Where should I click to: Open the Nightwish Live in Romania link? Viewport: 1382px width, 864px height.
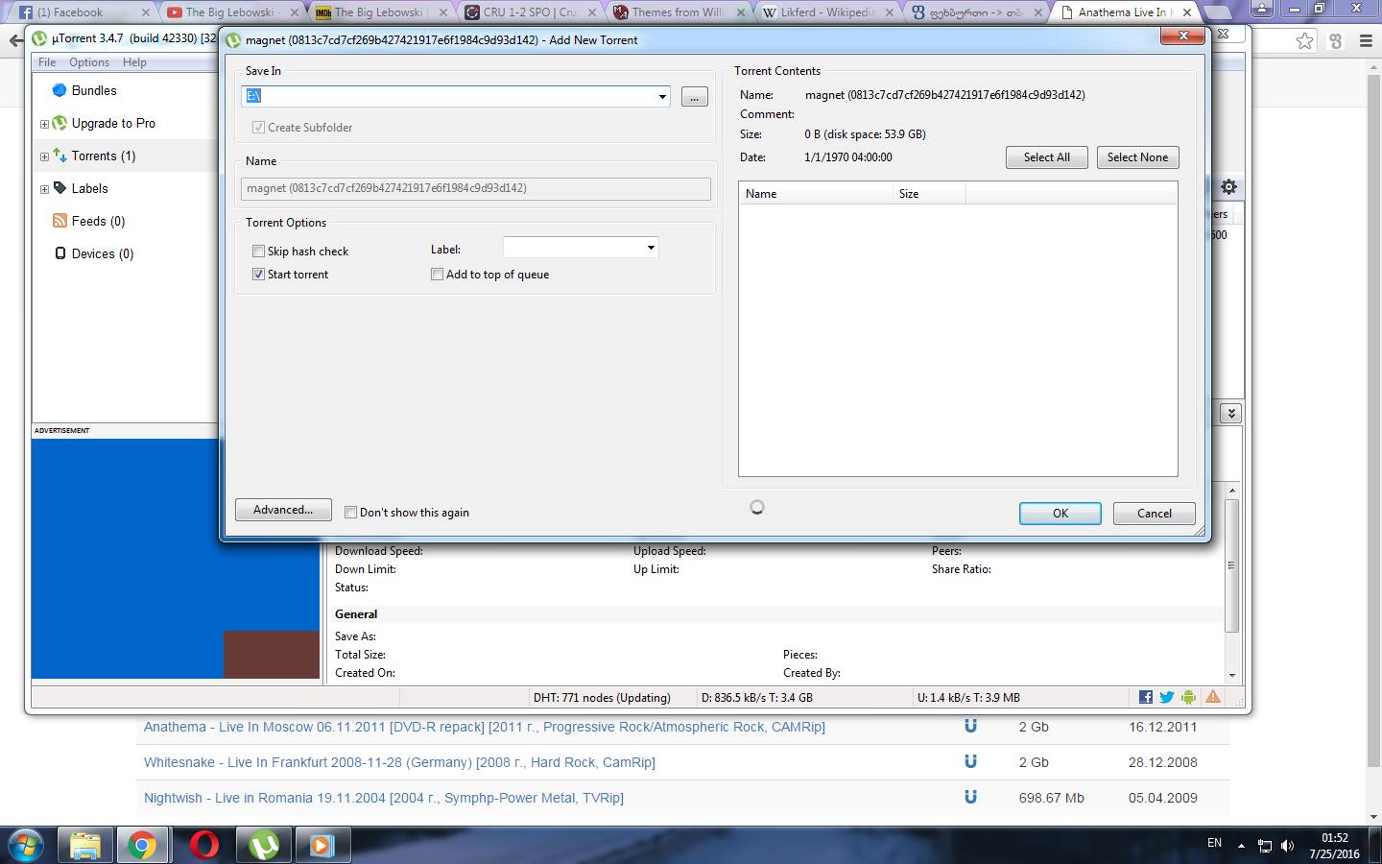(384, 798)
